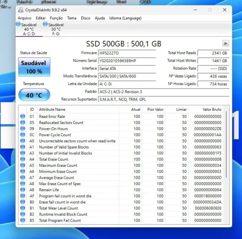The width and height of the screenshot is (242, 239).
Task: Open the Disco menu
Action: pos(86,18)
